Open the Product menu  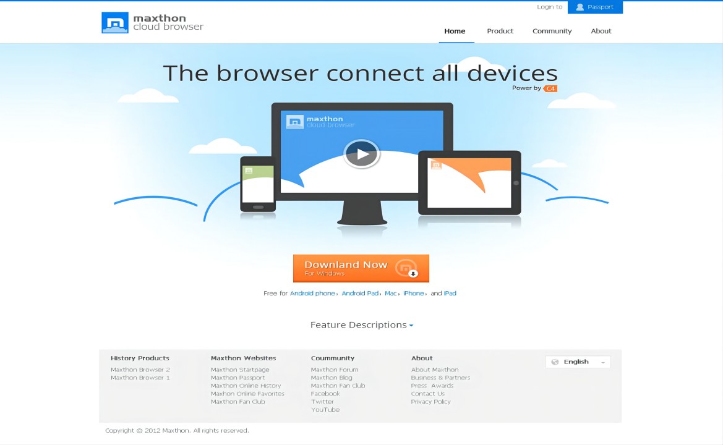[x=500, y=32]
